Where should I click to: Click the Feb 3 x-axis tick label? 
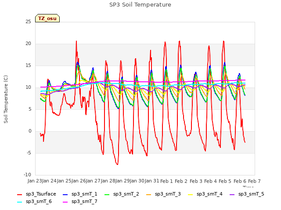pos(196,181)
